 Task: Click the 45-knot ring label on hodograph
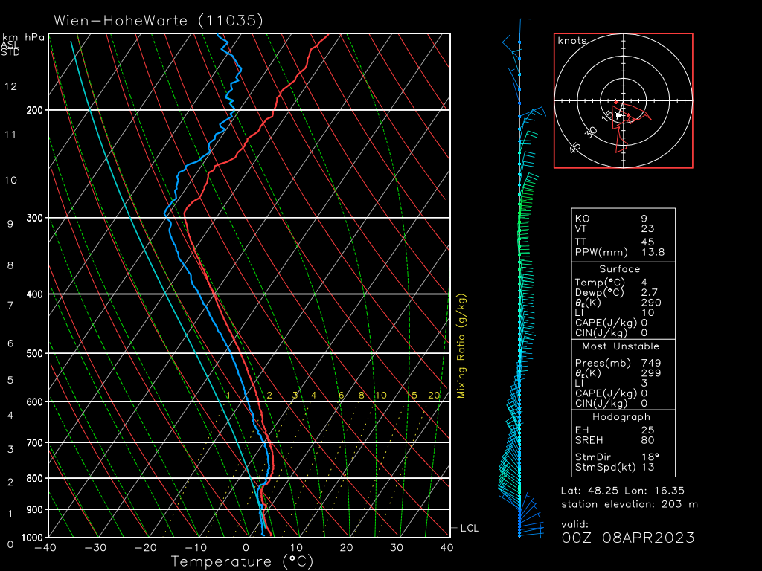(x=575, y=148)
